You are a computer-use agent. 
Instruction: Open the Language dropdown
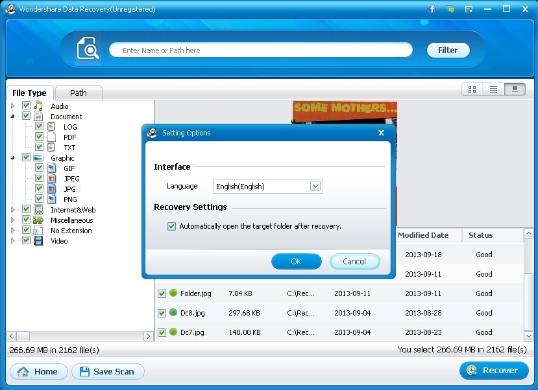click(x=315, y=186)
